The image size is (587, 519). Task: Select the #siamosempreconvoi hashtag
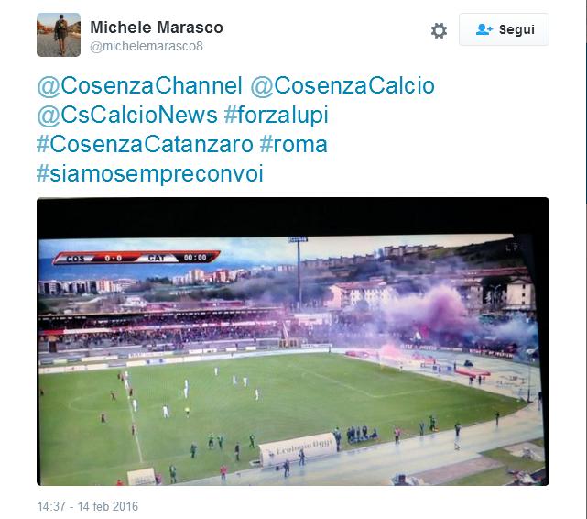coord(150,174)
